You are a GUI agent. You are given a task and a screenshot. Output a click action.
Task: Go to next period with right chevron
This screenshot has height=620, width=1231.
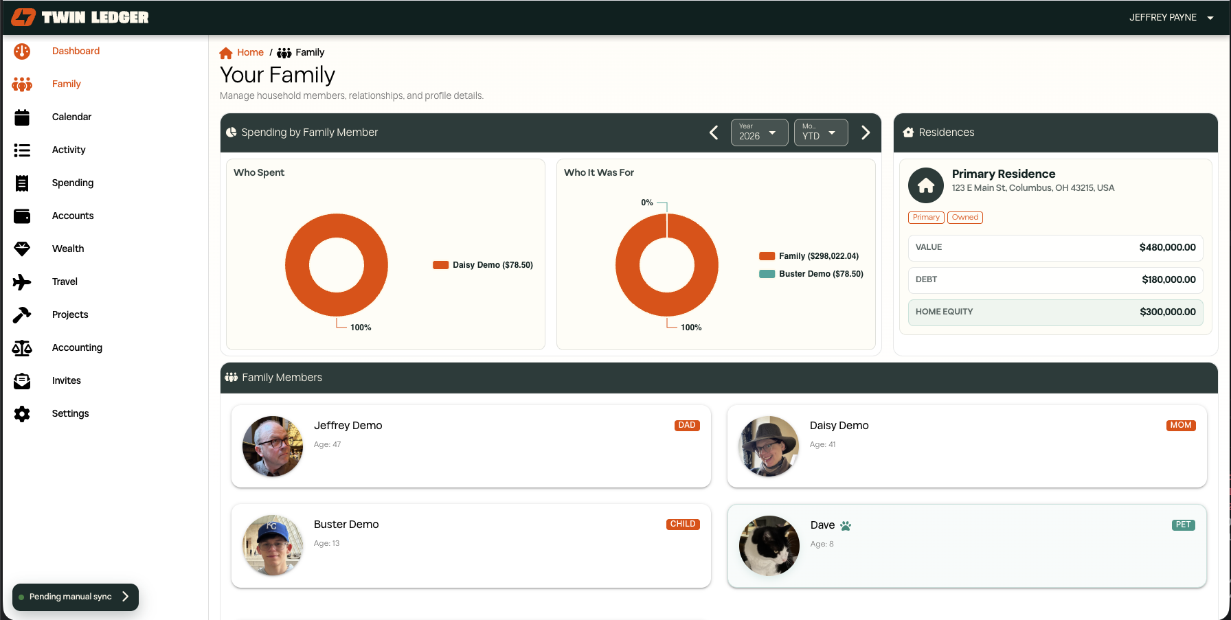[866, 133]
